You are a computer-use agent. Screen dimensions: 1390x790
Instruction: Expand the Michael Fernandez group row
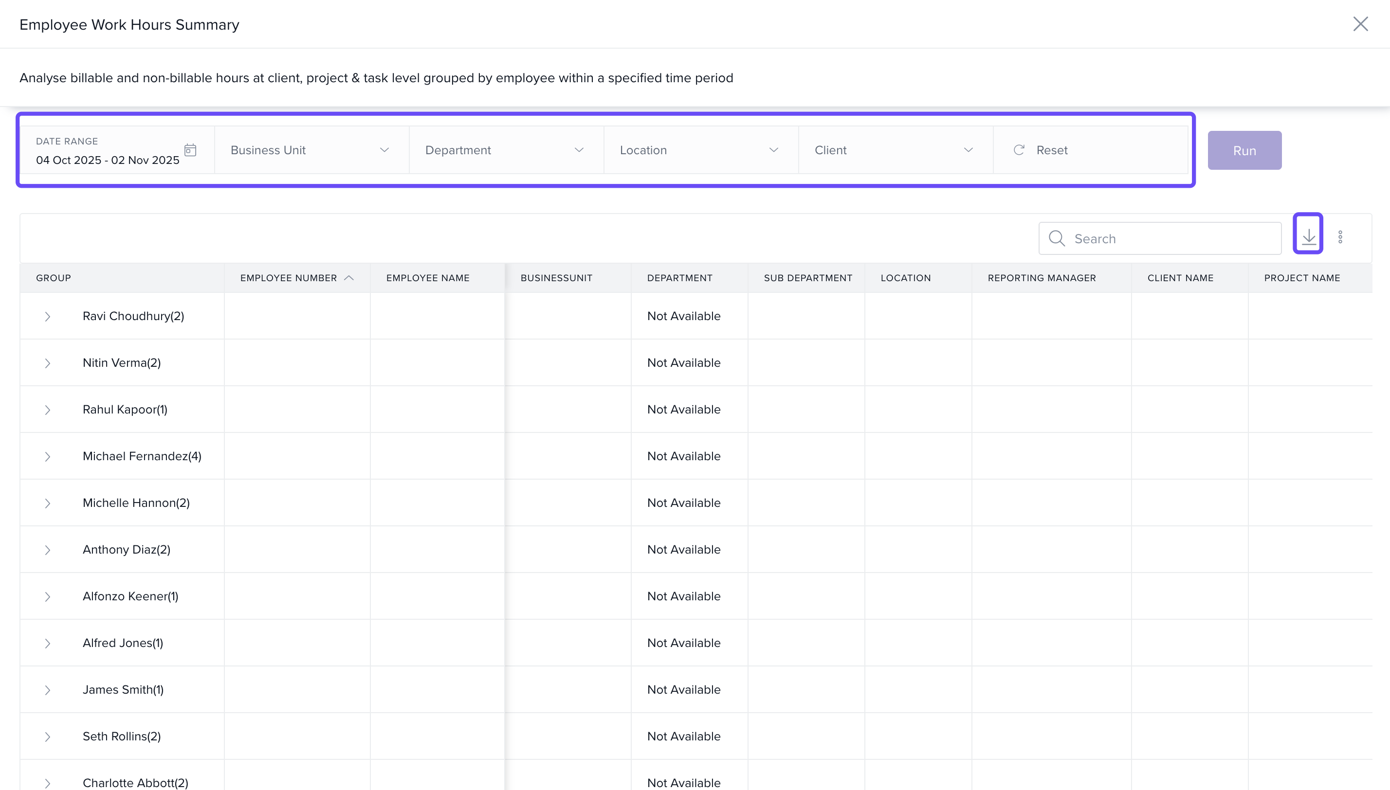pyautogui.click(x=48, y=456)
